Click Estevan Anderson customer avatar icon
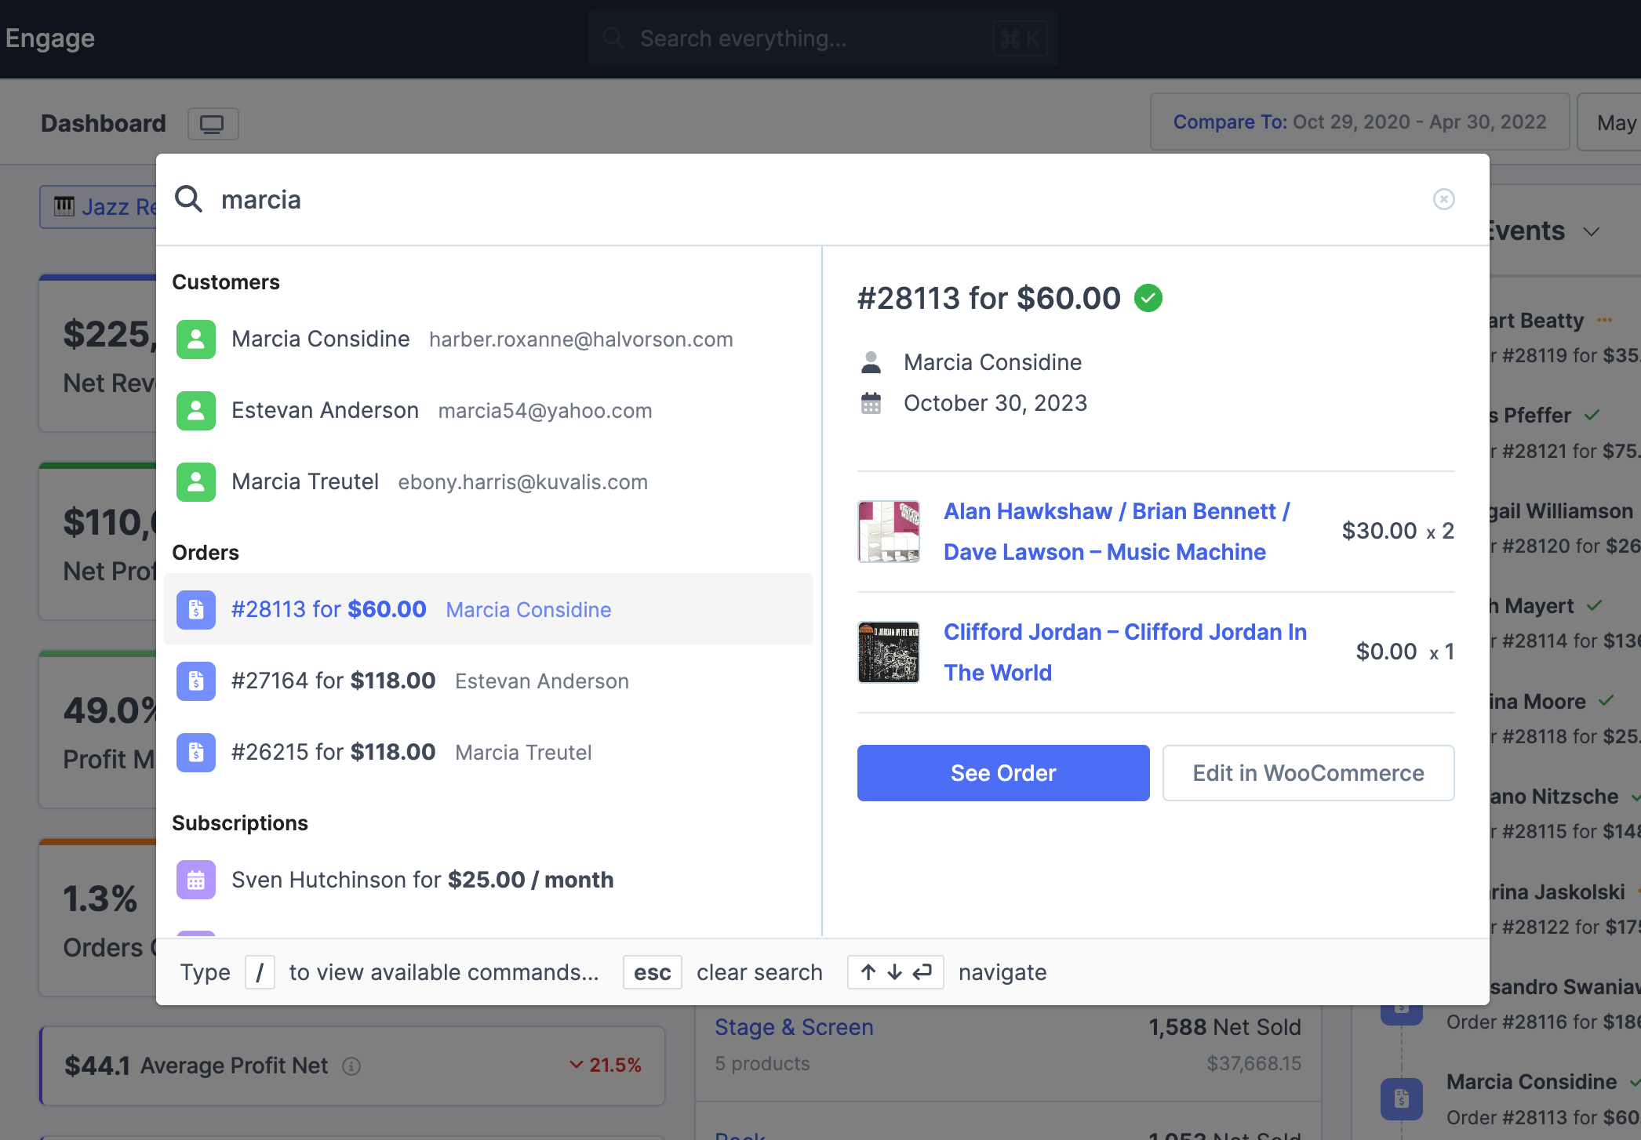1641x1140 pixels. (x=196, y=411)
